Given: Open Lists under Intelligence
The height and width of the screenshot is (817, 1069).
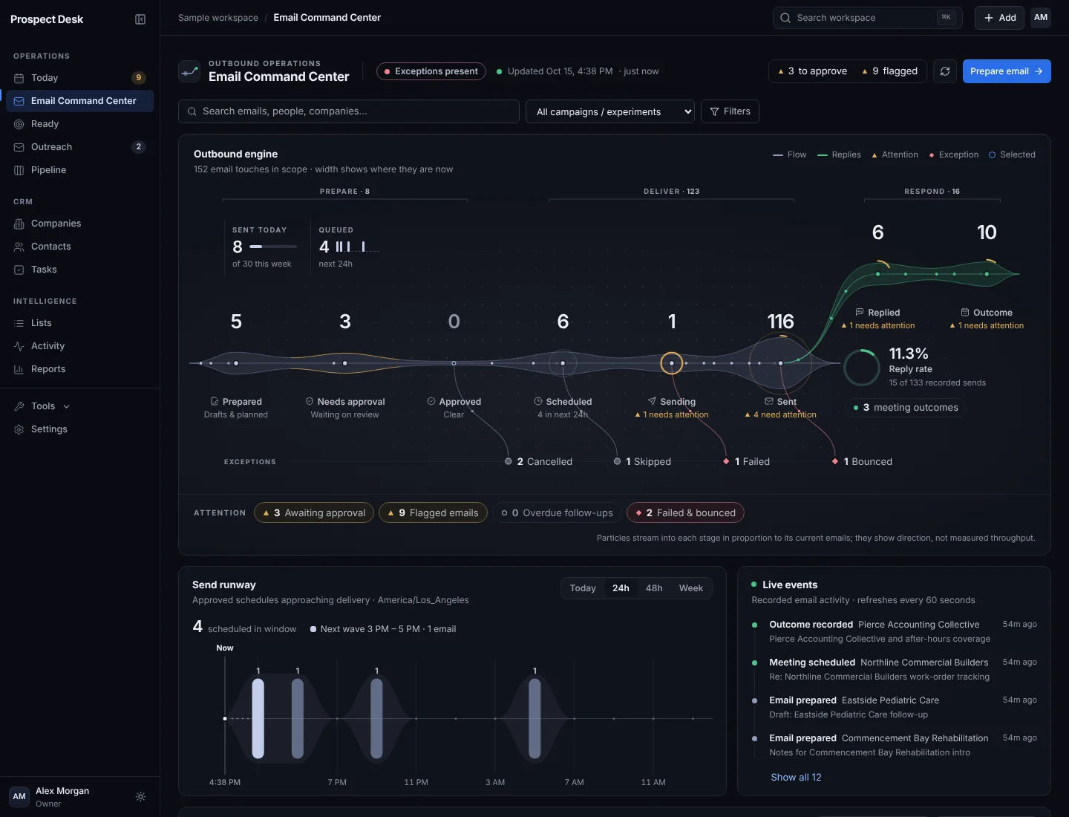Looking at the screenshot, I should coord(79,323).
